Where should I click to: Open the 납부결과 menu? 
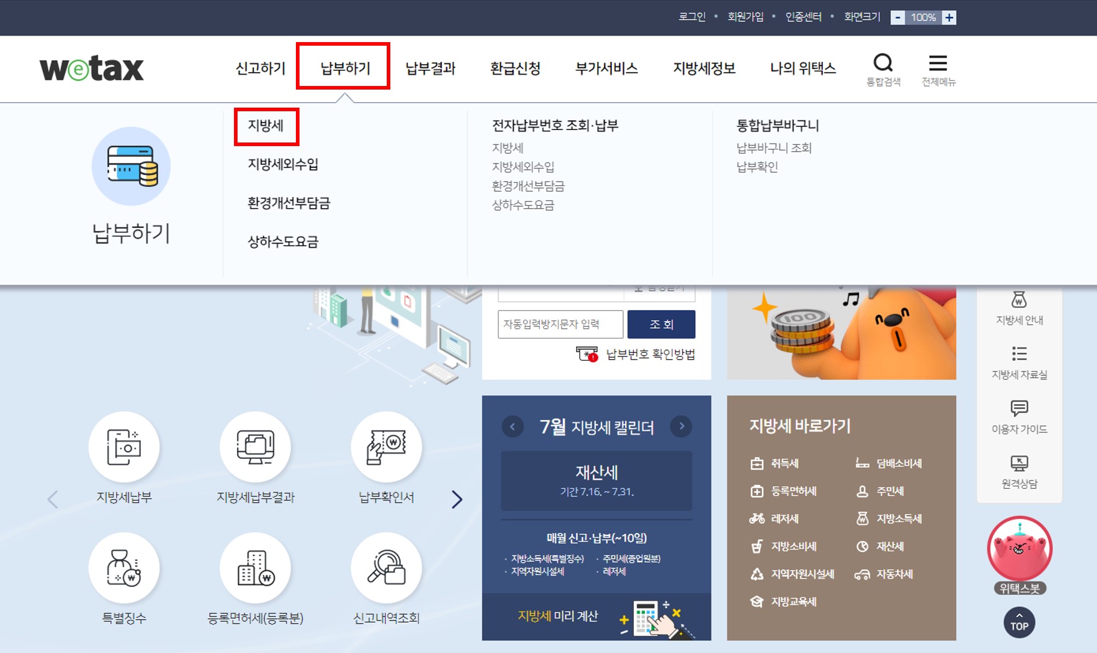(431, 69)
